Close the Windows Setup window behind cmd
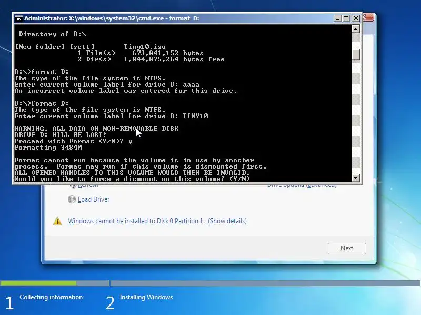421x315 pixels. (369, 17)
